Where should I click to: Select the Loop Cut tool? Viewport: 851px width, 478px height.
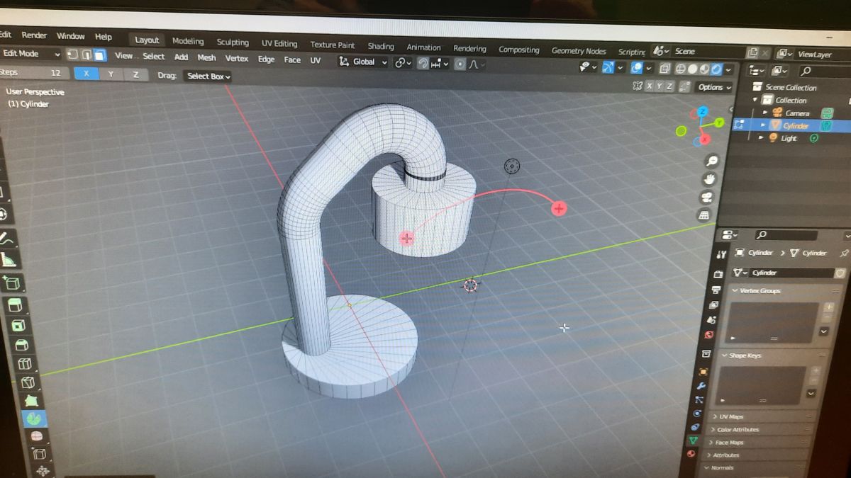click(x=24, y=364)
